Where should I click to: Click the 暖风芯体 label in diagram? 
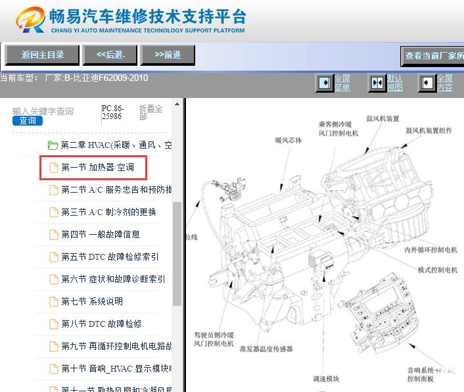pyautogui.click(x=289, y=140)
